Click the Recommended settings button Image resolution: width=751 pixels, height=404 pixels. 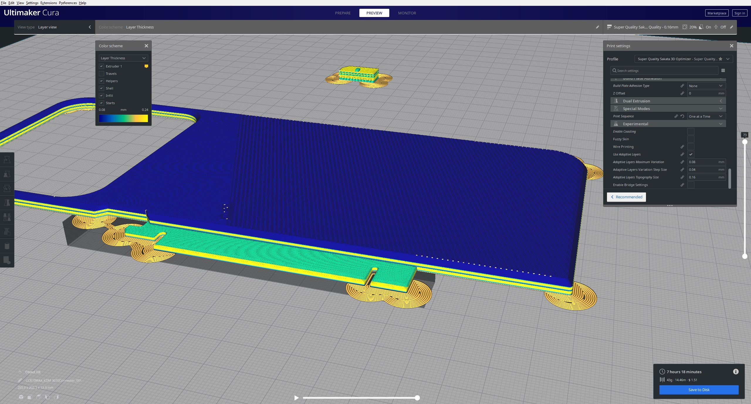click(x=626, y=197)
